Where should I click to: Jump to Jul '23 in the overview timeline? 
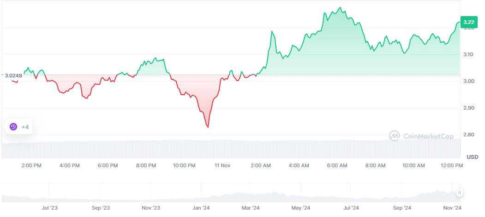tap(49, 208)
